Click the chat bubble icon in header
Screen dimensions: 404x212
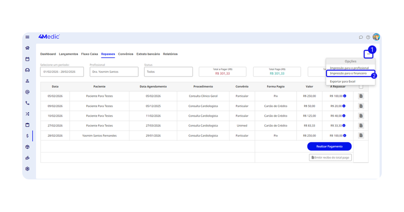[361, 37]
